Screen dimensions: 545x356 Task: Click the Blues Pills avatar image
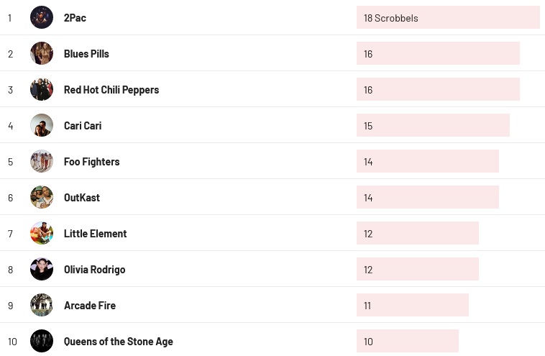point(42,53)
